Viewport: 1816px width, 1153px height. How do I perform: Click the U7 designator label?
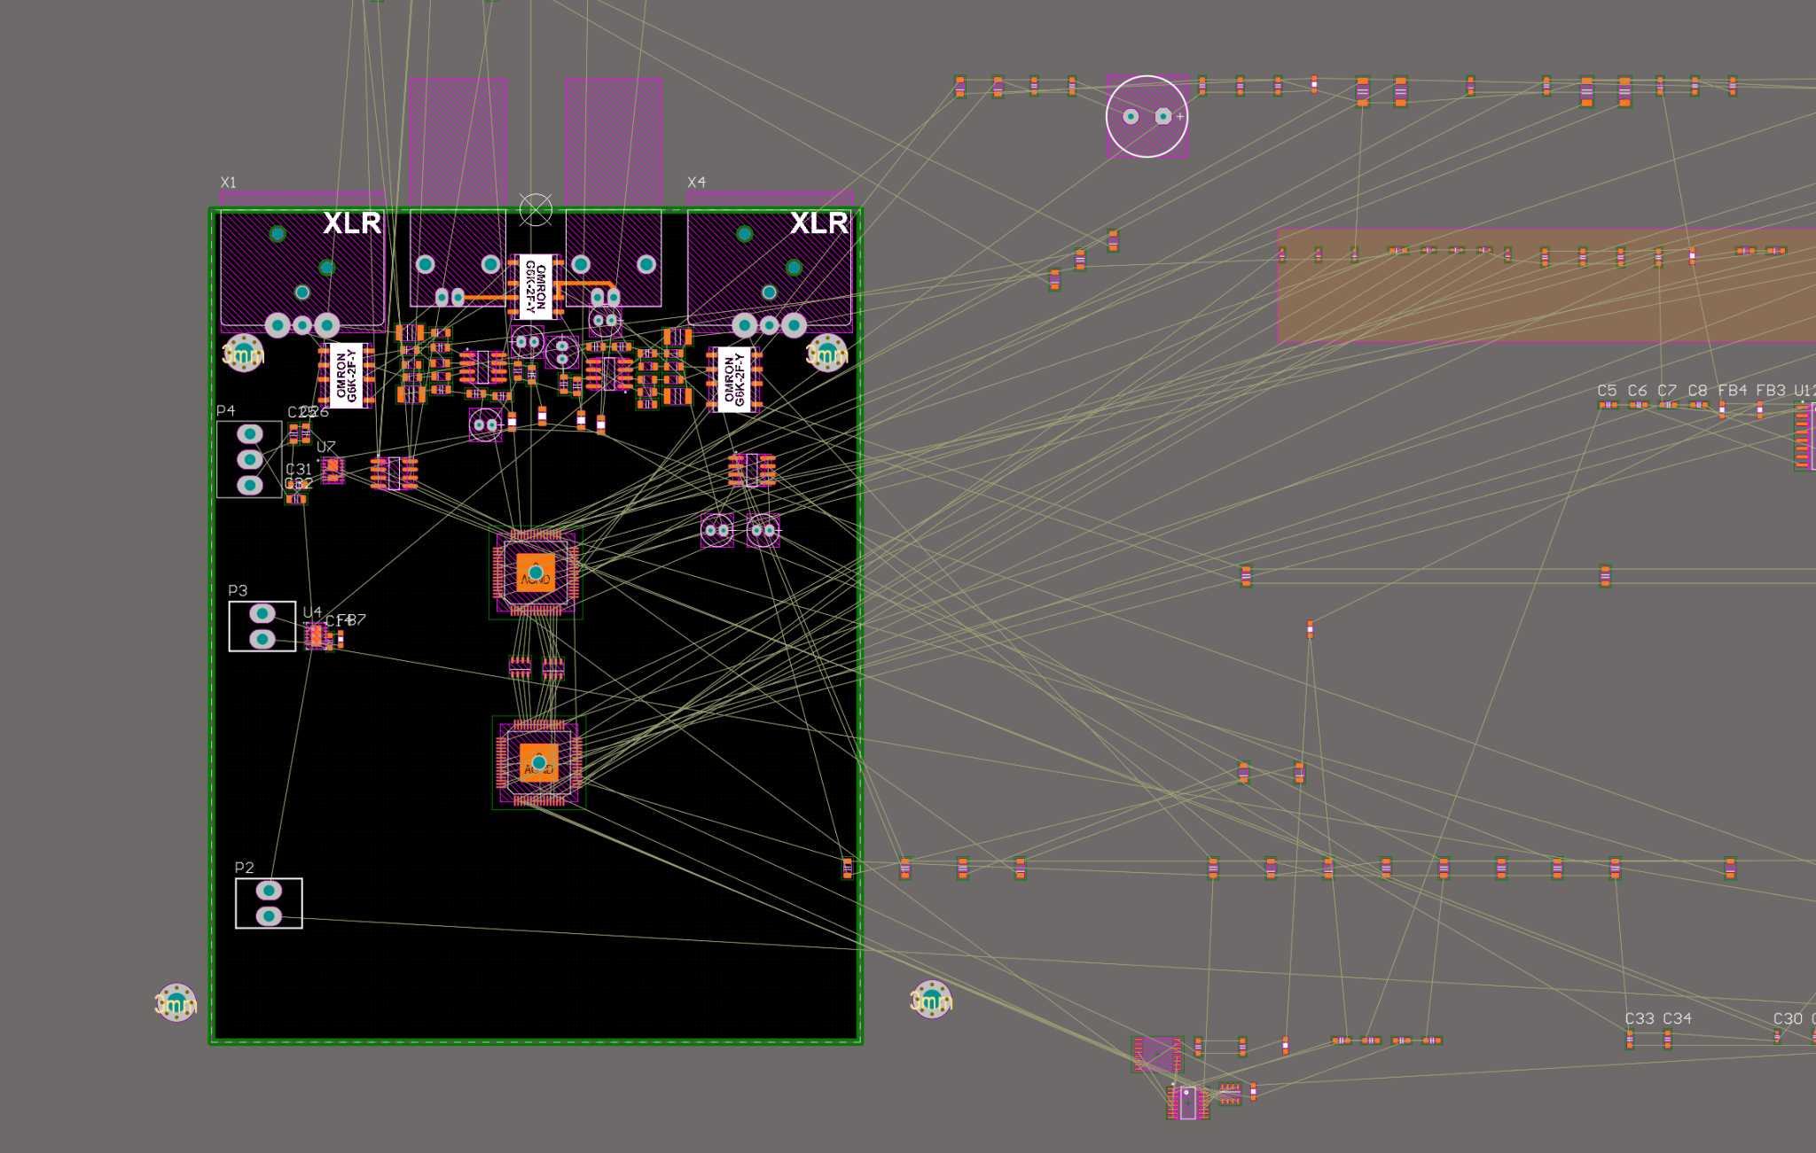click(326, 447)
